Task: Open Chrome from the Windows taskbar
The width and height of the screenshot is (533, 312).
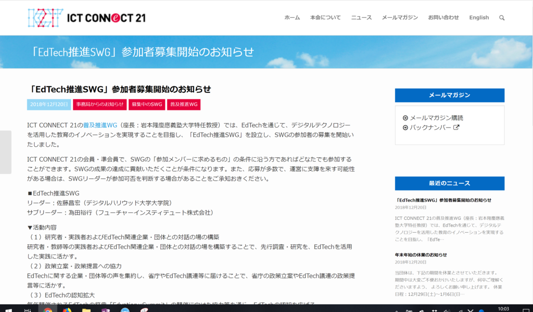Action: click(47, 309)
